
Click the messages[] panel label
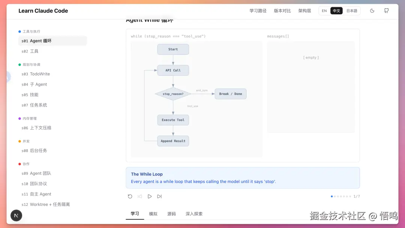pyautogui.click(x=278, y=36)
